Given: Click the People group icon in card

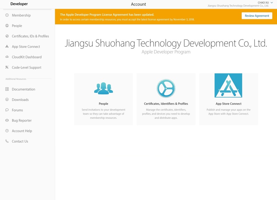Looking at the screenshot, I should click(x=103, y=88).
